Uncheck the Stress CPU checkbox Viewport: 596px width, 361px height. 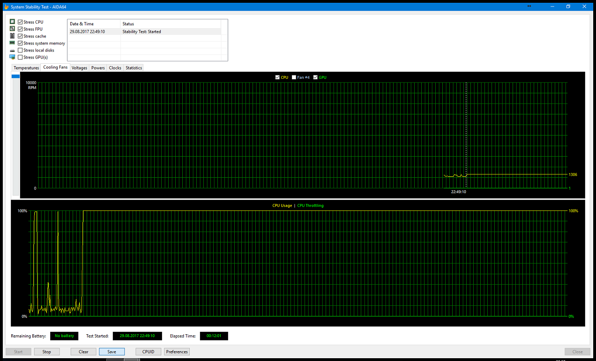click(20, 22)
